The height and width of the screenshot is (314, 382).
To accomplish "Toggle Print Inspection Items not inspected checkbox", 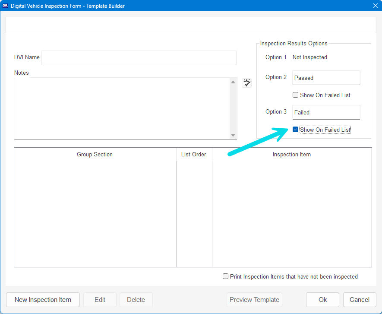I will [226, 276].
